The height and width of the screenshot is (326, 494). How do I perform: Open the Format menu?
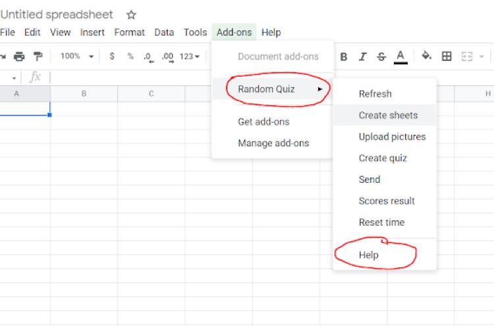tap(130, 32)
